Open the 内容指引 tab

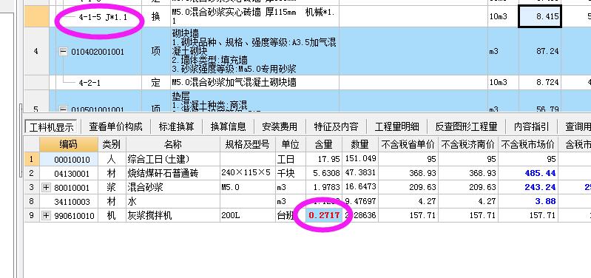[531, 126]
